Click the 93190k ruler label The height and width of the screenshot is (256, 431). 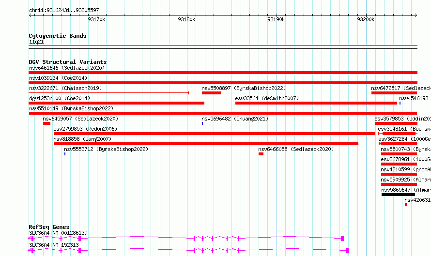(276, 19)
